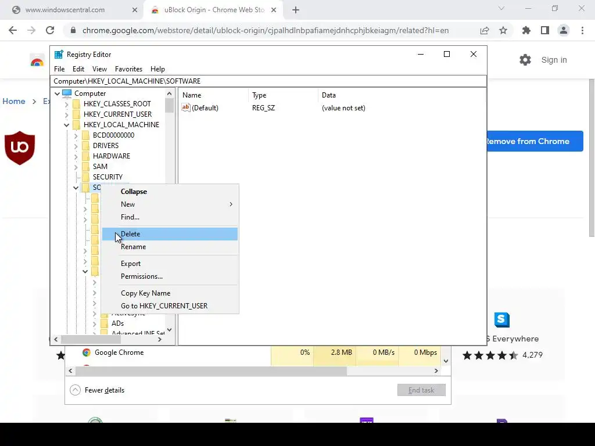Image resolution: width=595 pixels, height=446 pixels.
Task: Expand the HARDWARE key
Action: (76, 156)
